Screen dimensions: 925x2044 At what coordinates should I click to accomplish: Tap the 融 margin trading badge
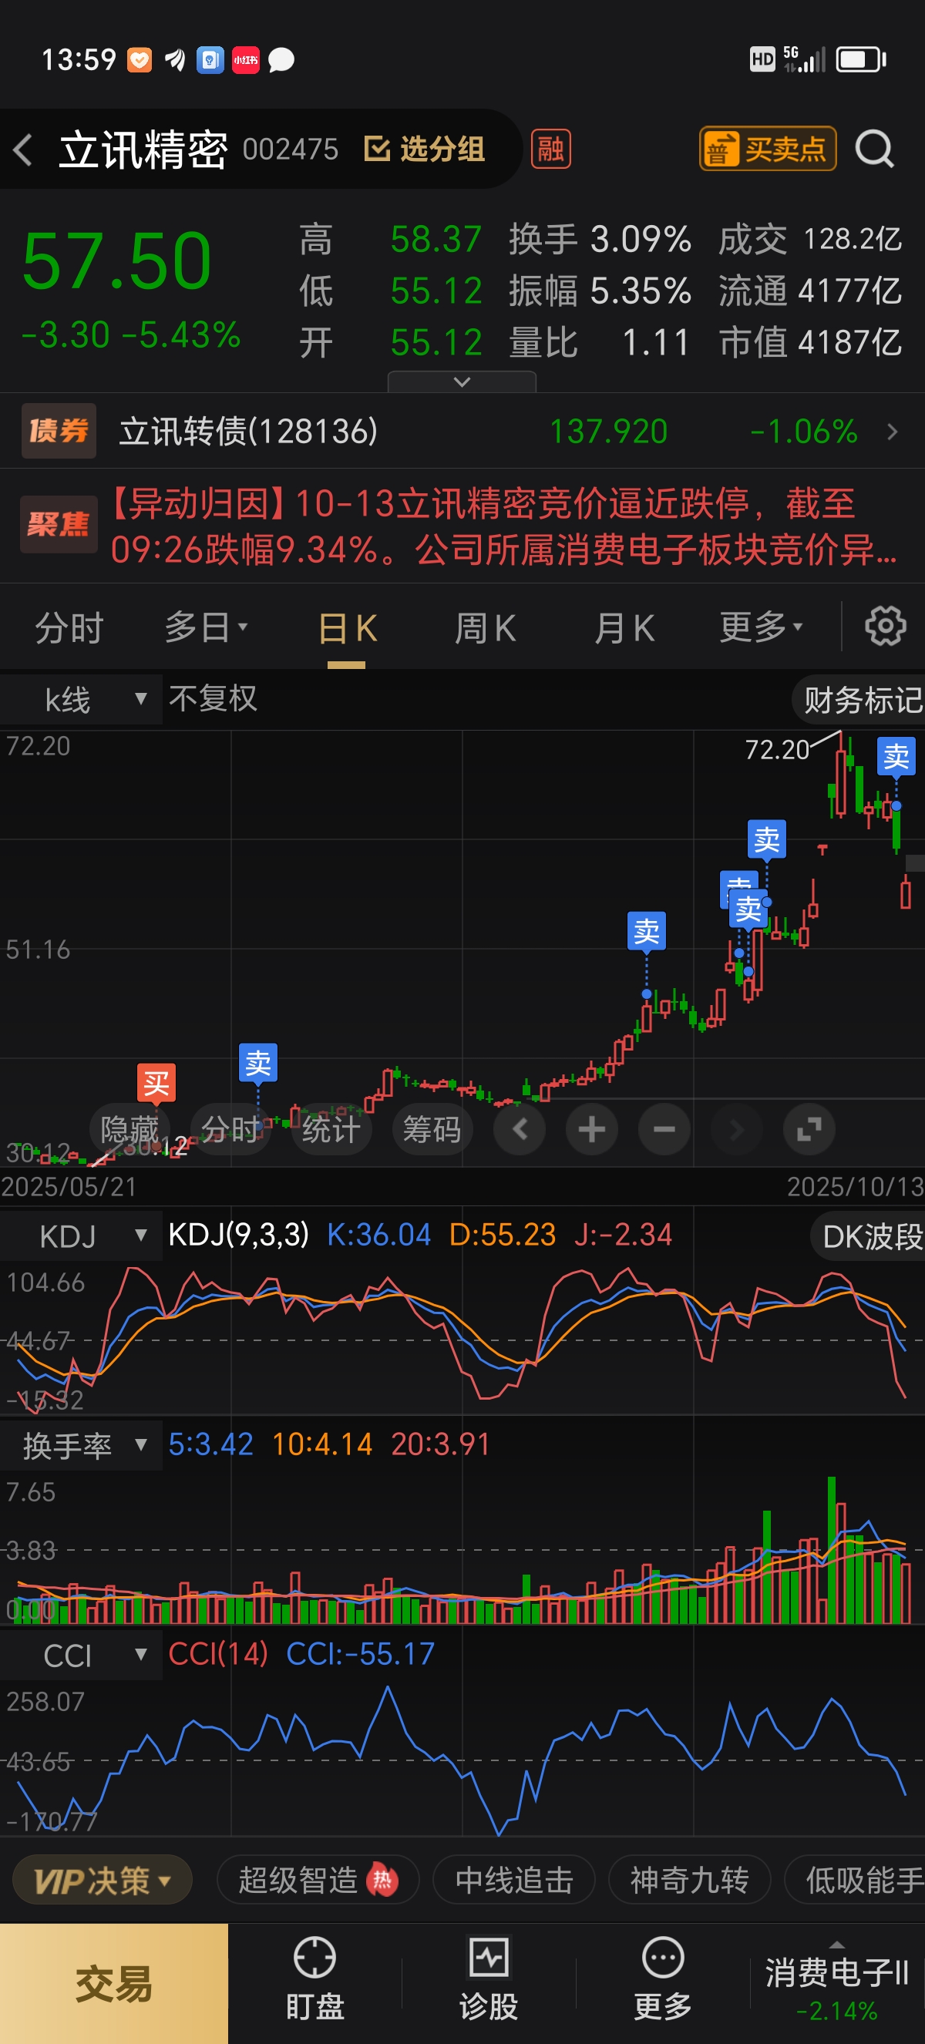[x=550, y=150]
